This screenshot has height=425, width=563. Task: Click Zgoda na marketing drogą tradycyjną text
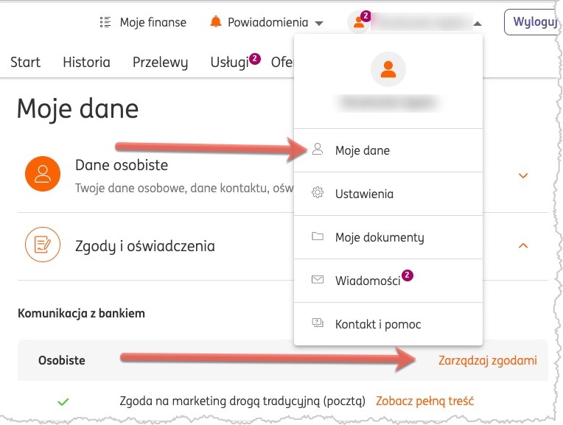242,401
